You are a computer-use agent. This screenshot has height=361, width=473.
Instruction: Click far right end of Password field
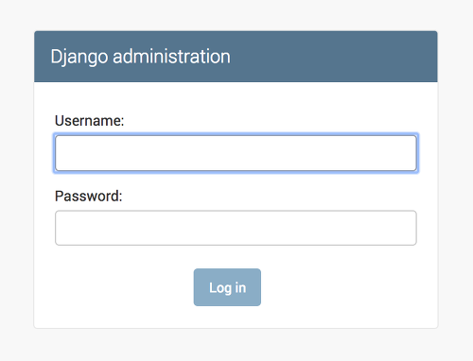click(x=412, y=228)
